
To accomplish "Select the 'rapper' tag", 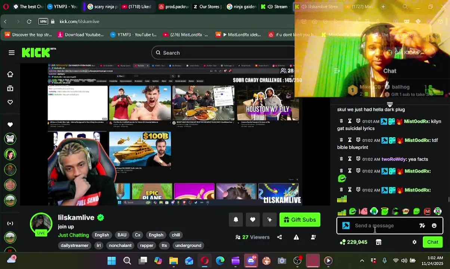I will [x=147, y=245].
